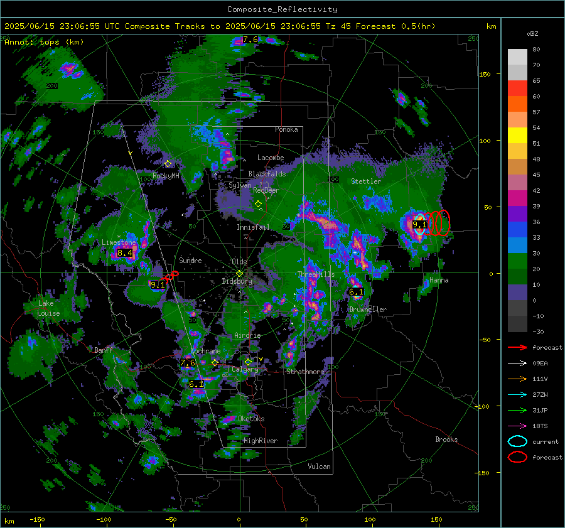This screenshot has width=565, height=528.
Task: Click the HighRiver town label
Action: click(261, 441)
